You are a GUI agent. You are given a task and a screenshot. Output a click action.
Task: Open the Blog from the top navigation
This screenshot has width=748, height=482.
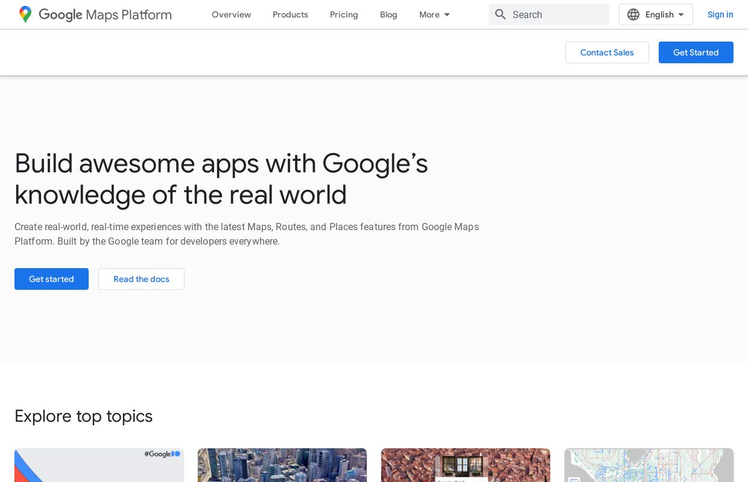coord(388,14)
